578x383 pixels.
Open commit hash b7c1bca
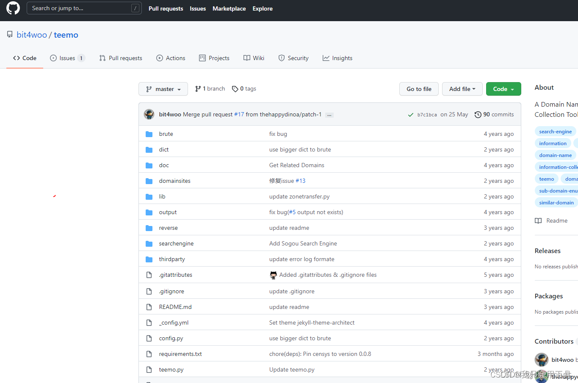click(x=427, y=115)
